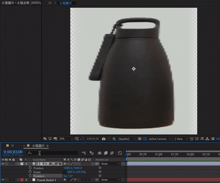Click the label tag column header icon

pyautogui.click(x=21, y=160)
